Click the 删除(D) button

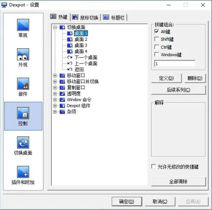(x=195, y=78)
